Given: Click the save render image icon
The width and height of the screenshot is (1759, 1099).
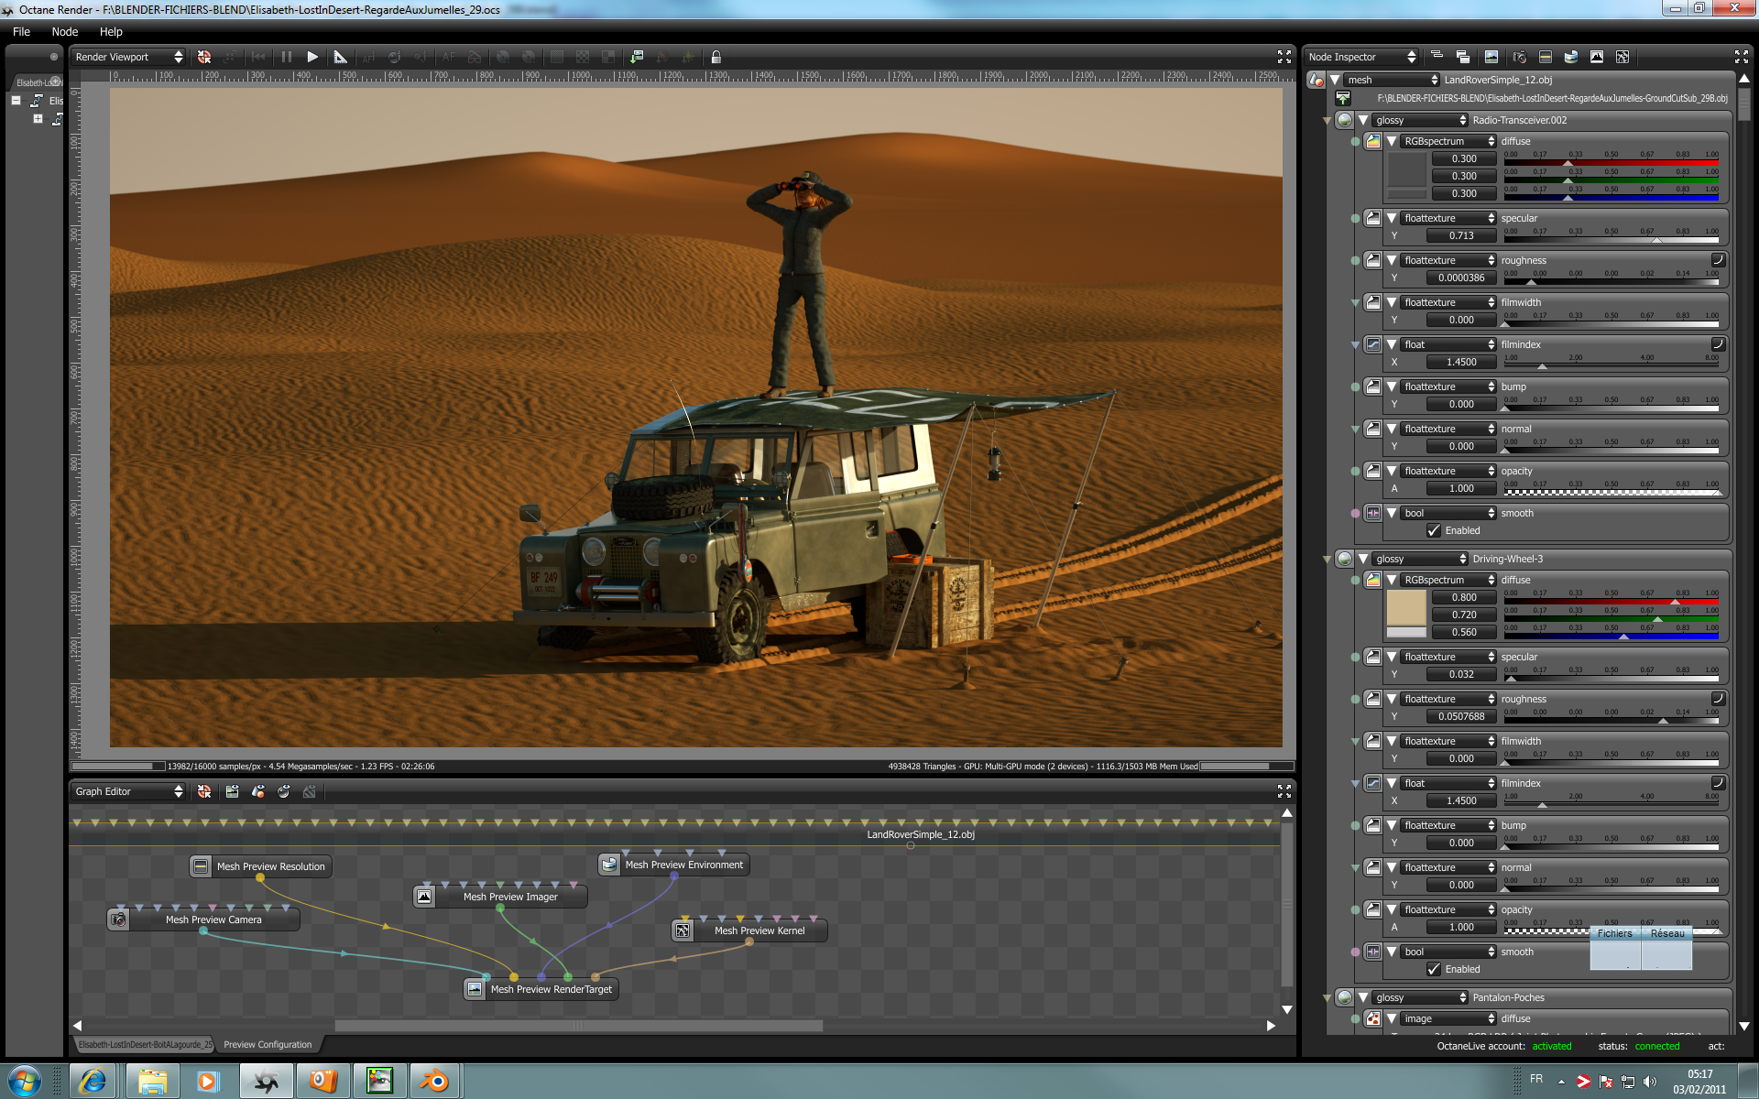Looking at the screenshot, I should 637,57.
